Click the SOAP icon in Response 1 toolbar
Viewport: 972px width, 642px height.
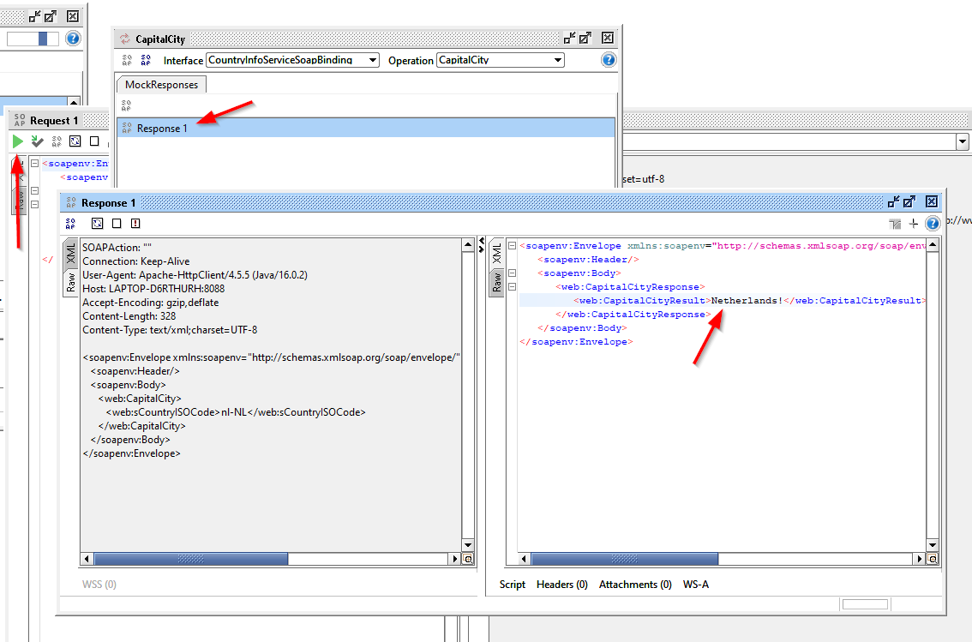pyautogui.click(x=72, y=223)
